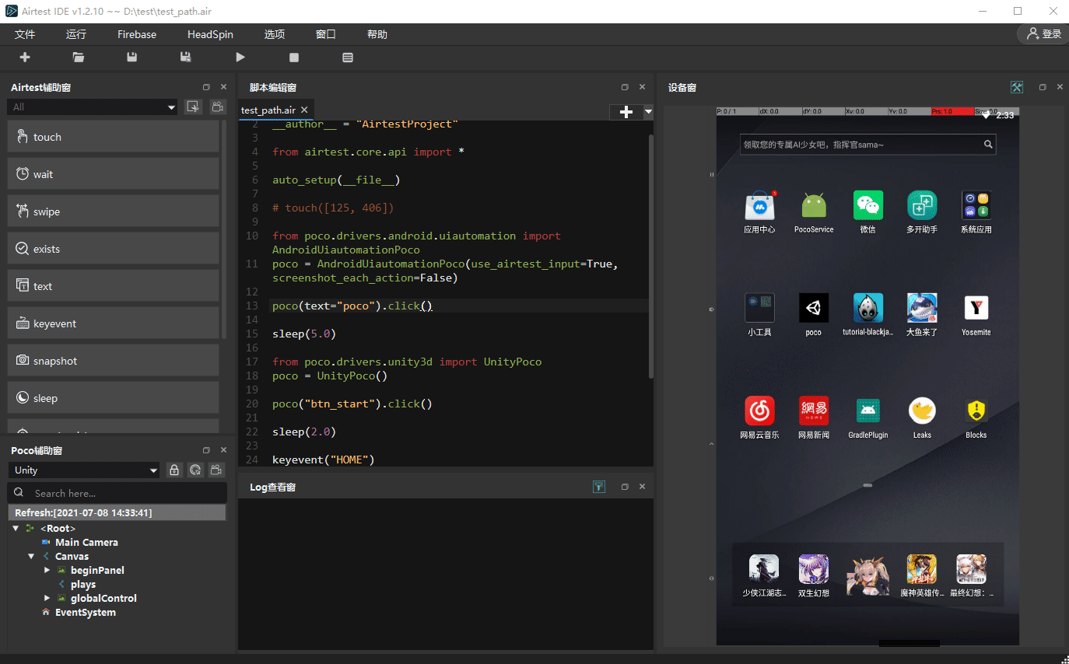The height and width of the screenshot is (664, 1069).
Task: Click the wait command button
Action: tap(114, 174)
